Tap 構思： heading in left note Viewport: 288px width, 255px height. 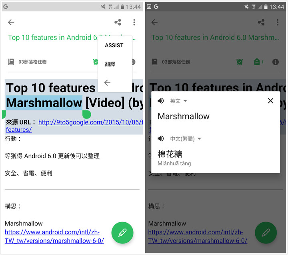click(x=13, y=206)
